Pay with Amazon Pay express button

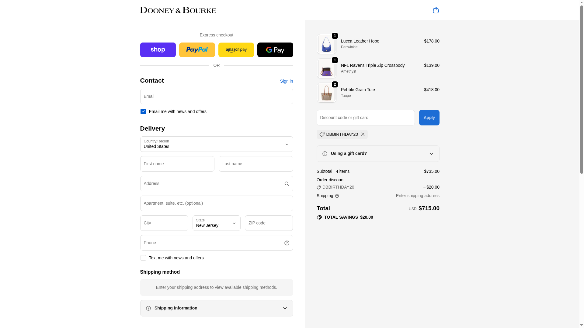(236, 50)
